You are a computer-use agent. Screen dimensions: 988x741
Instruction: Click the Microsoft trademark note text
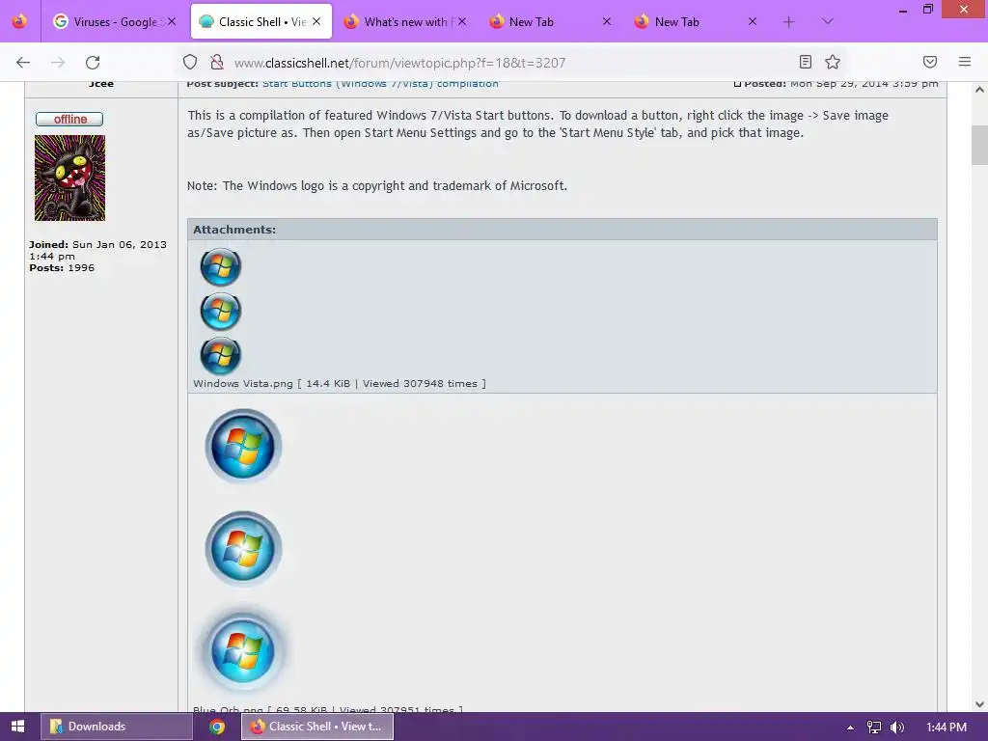click(x=377, y=186)
